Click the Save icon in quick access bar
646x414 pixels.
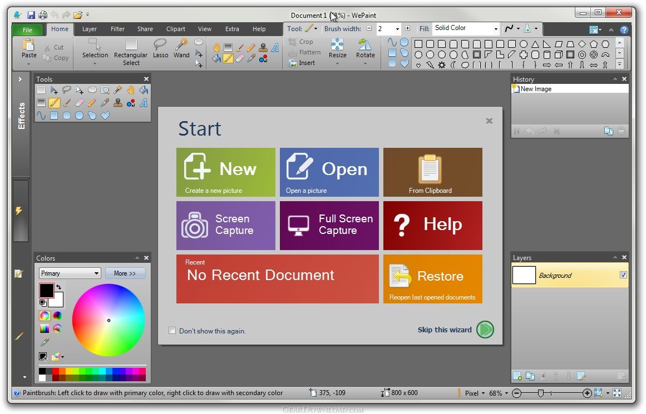31,15
